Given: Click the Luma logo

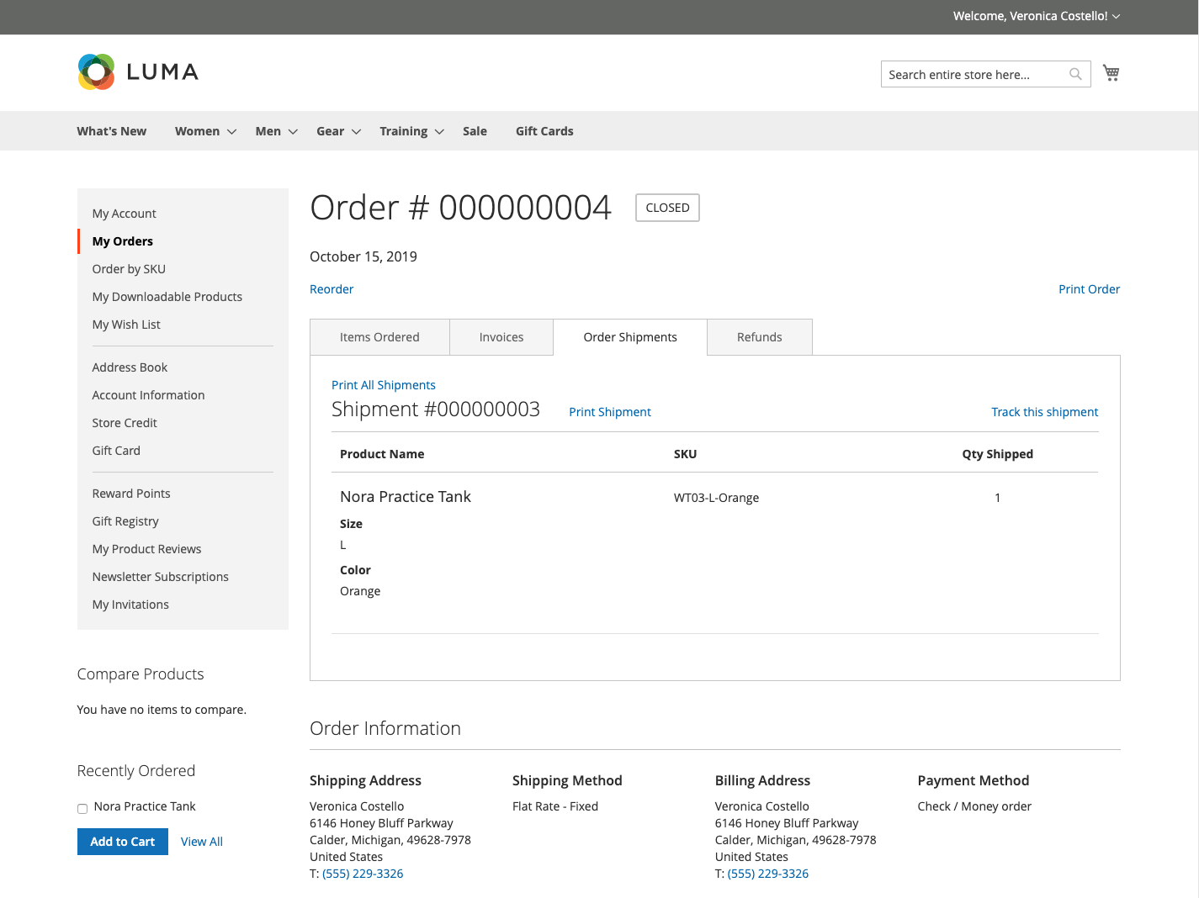Looking at the screenshot, I should [x=138, y=71].
